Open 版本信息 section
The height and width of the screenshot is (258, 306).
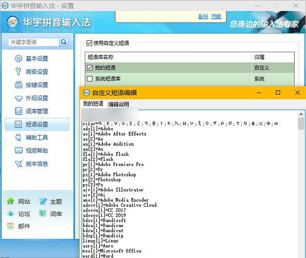(x=37, y=164)
